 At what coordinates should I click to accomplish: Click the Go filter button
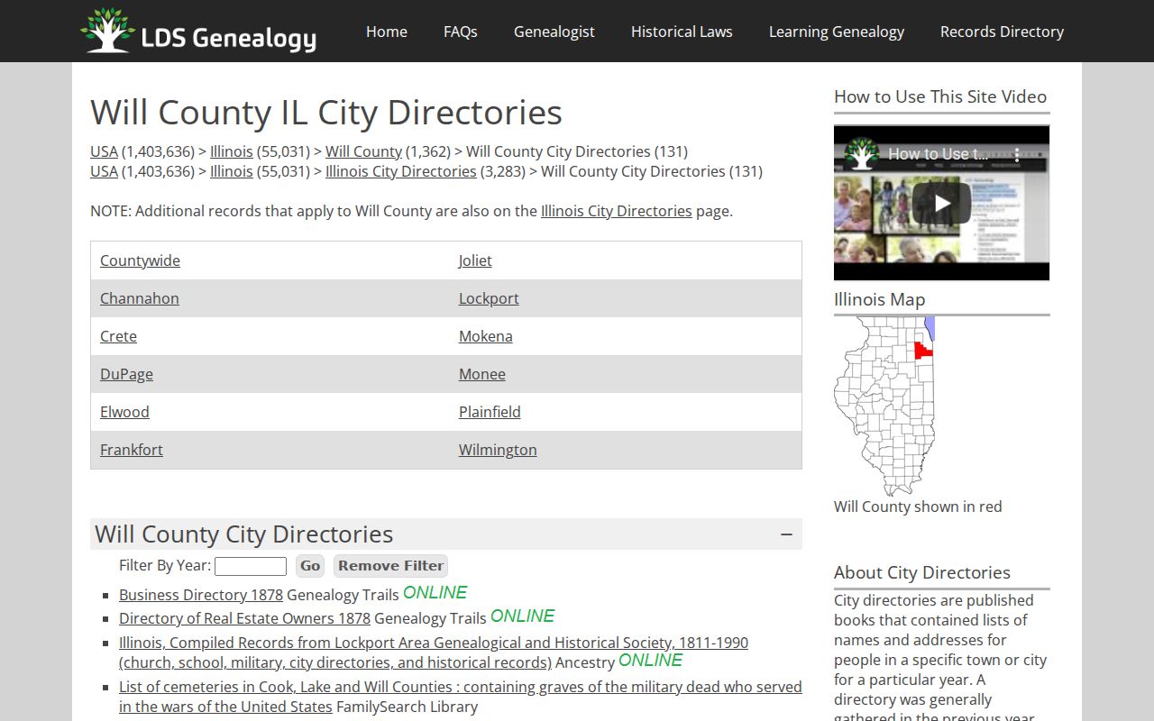[310, 566]
